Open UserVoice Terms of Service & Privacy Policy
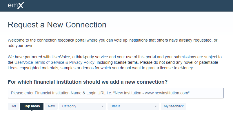Screen dimensions: 233x114 click(x=54, y=62)
